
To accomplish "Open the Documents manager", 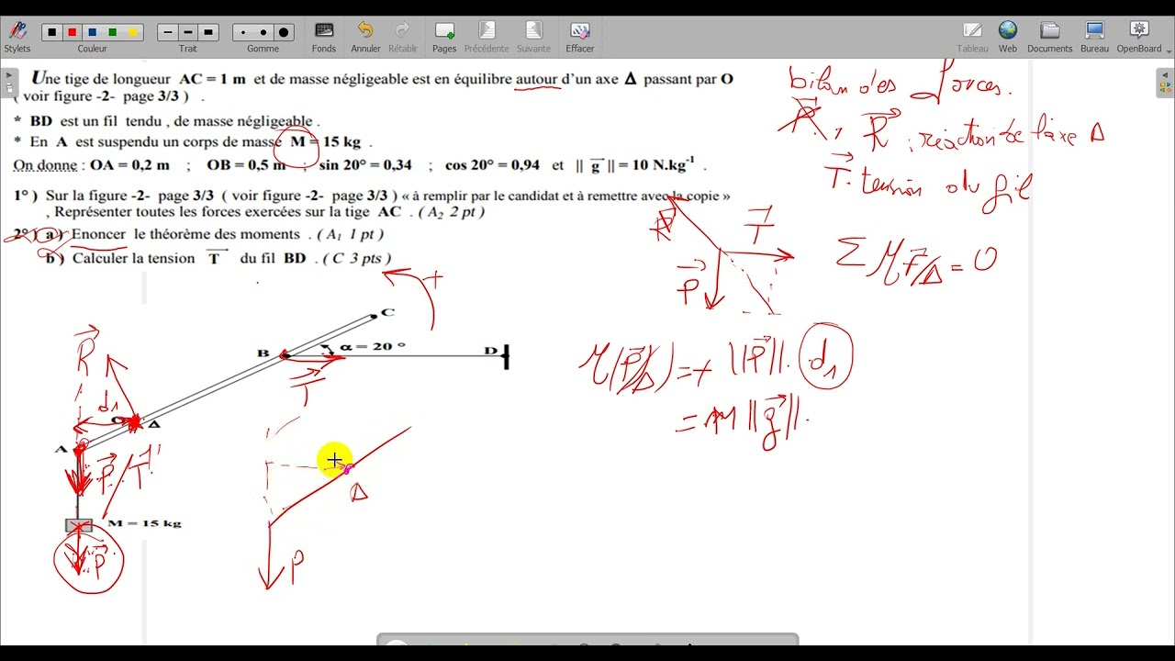I will pyautogui.click(x=1050, y=37).
